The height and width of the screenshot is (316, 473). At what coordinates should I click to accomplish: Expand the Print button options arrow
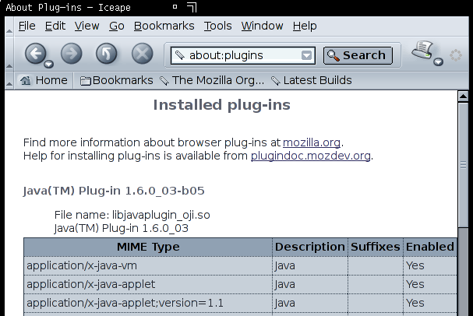438,62
